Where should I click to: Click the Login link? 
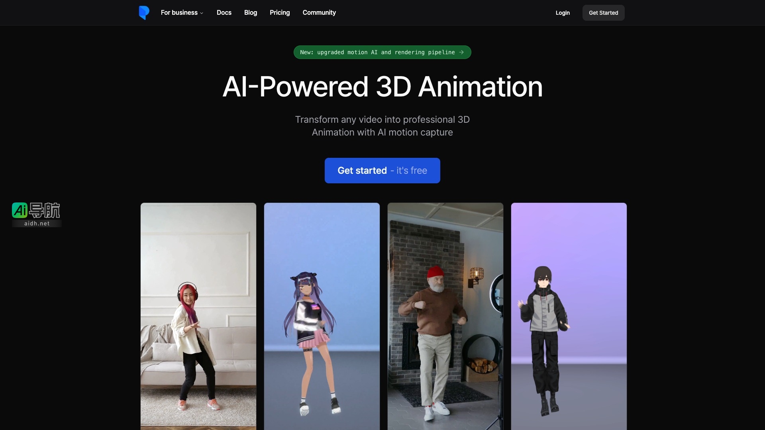click(562, 13)
